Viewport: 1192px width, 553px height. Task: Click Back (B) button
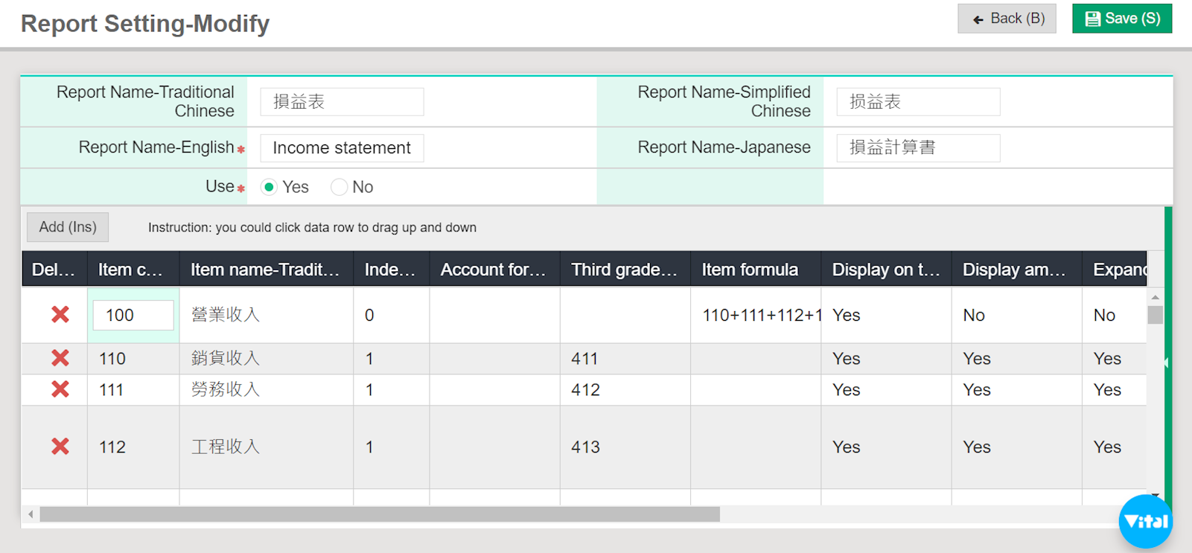[x=1007, y=19]
